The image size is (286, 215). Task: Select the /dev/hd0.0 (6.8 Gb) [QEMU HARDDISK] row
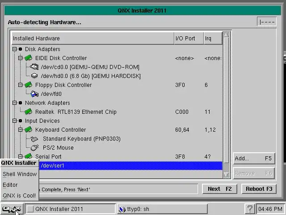[x=117, y=76]
